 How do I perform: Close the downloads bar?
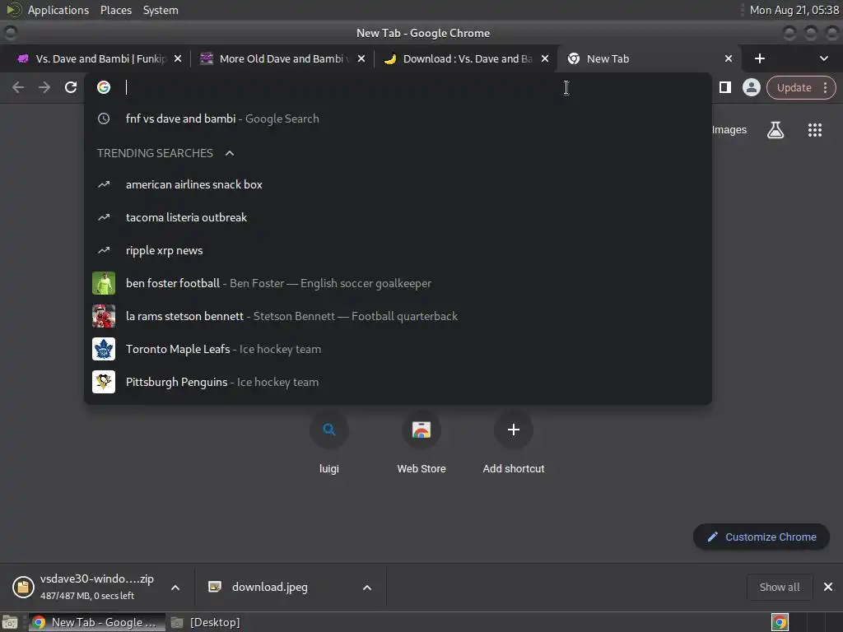(x=828, y=587)
